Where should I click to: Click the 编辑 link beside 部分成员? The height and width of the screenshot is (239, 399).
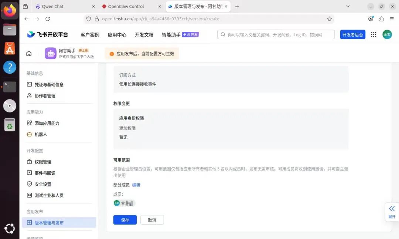[x=137, y=185]
